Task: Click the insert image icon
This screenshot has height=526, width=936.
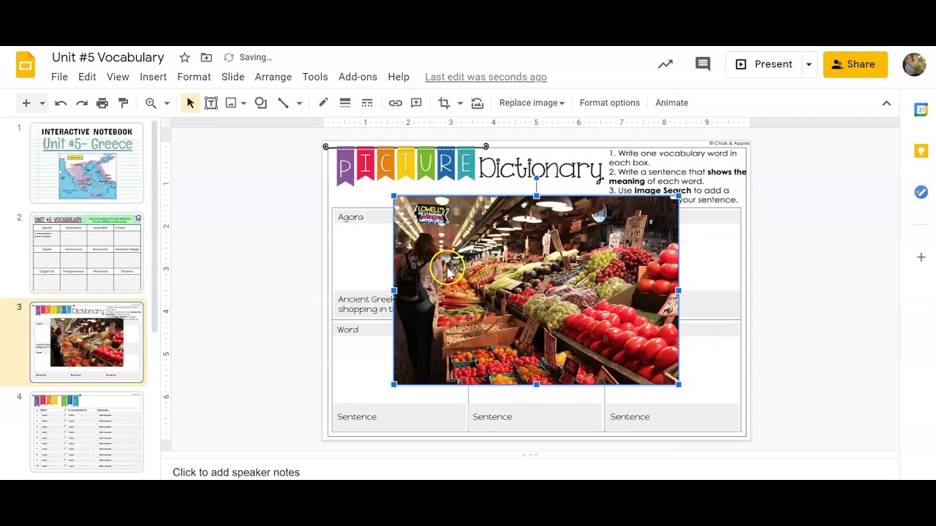Action: point(231,103)
